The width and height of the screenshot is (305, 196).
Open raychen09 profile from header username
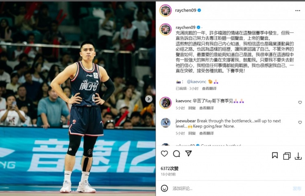(x=185, y=10)
